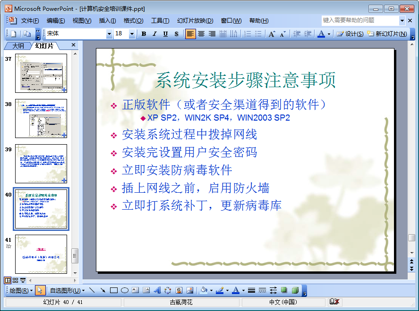Select the Oval drawing tool
Image resolution: width=419 pixels, height=311 pixels.
coord(125,290)
